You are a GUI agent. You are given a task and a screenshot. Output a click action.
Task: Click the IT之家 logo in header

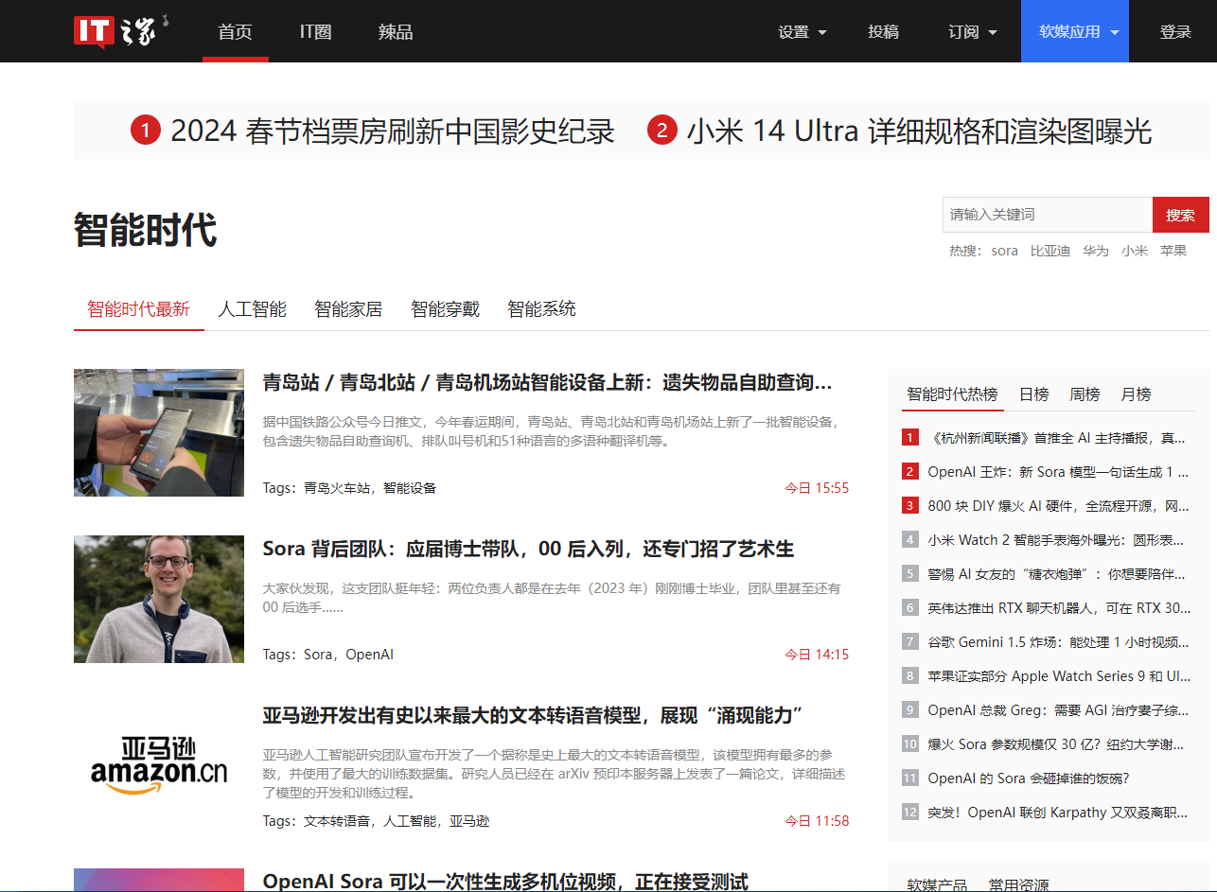(x=120, y=31)
